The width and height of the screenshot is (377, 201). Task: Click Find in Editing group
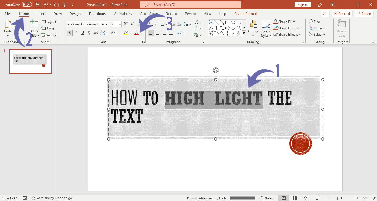pyautogui.click(x=314, y=22)
